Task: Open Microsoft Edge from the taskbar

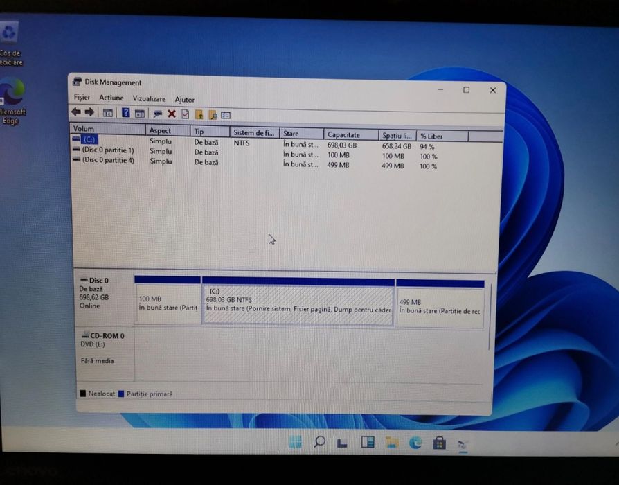Action: click(x=415, y=443)
